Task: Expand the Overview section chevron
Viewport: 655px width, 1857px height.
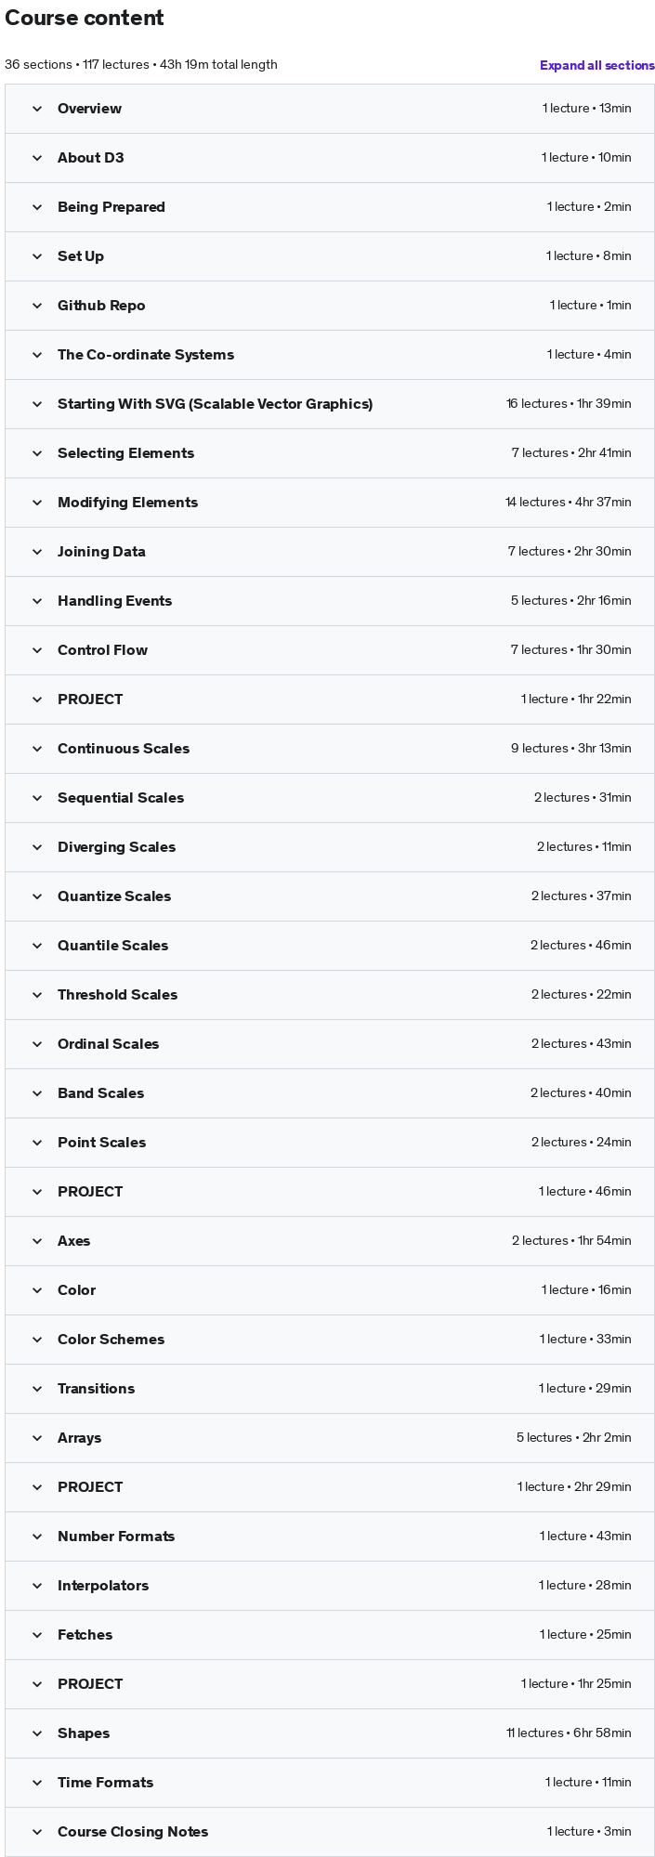Action: pos(37,109)
